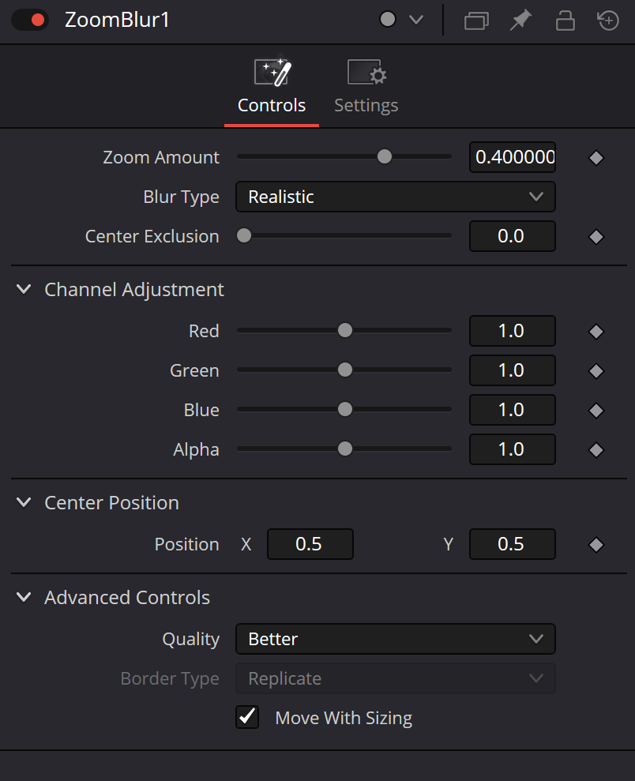
Task: Click the Center Exclusion slider handle
Action: [x=244, y=235]
